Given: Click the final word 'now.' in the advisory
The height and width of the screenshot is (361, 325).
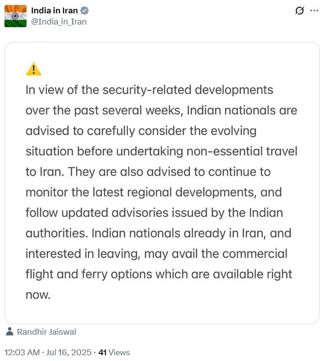Looking at the screenshot, I should (x=38, y=295).
